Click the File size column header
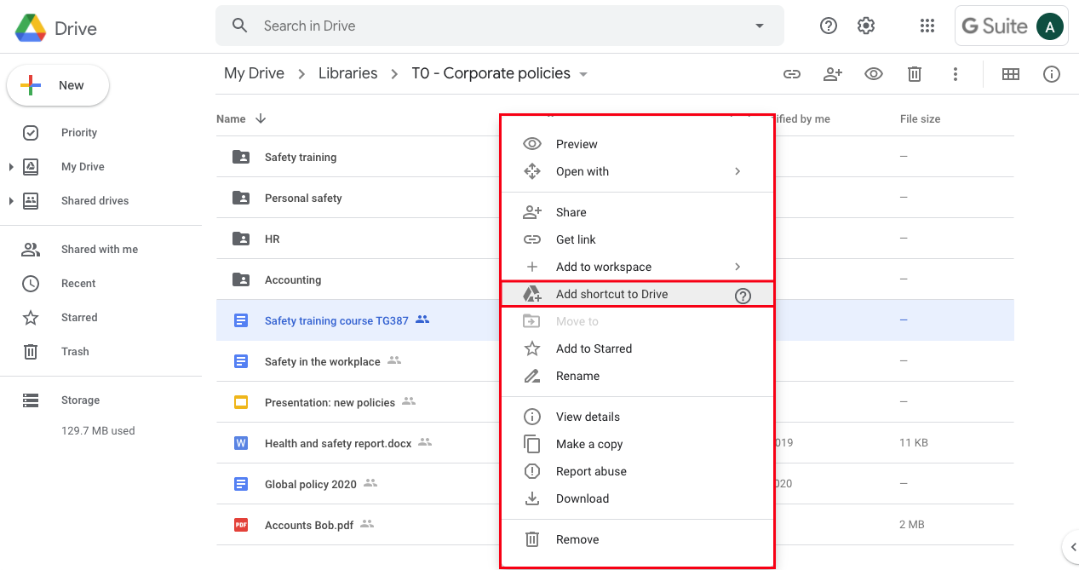The image size is (1079, 570). point(920,119)
